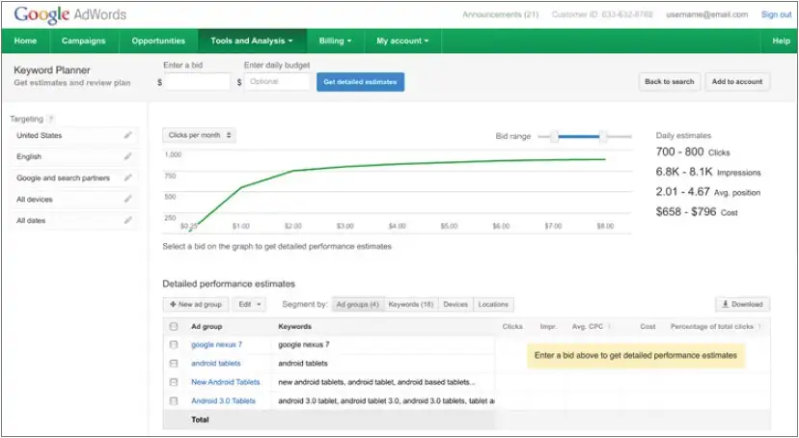
Task: Check the android tablets row checkbox
Action: tap(174, 364)
